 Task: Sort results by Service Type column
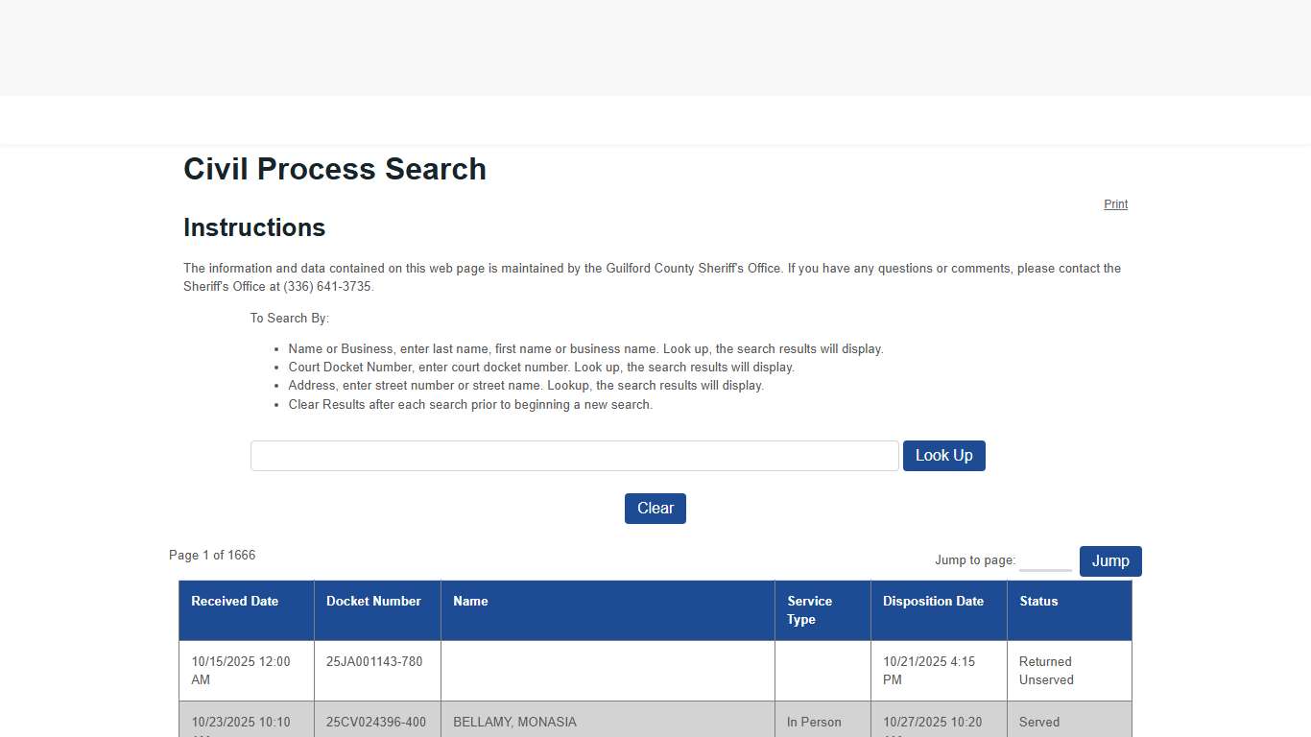(x=809, y=610)
